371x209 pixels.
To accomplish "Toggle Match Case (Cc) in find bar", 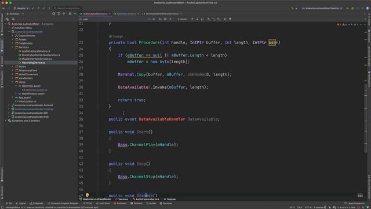I will (160, 19).
